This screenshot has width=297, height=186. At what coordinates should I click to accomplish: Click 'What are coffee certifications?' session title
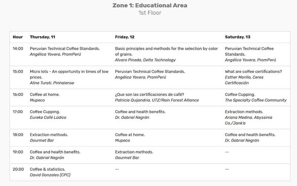coord(253,71)
